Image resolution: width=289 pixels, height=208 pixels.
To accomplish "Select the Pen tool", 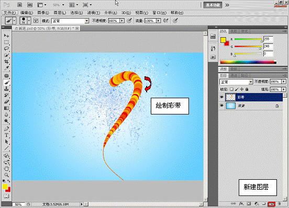I will coord(6,129).
